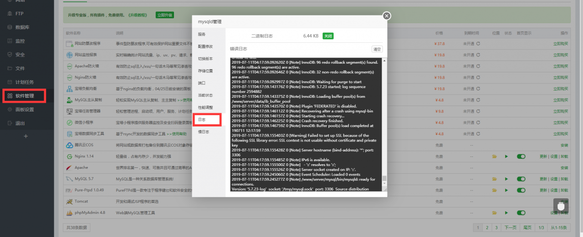Click the error log scrollbar thumb
The width and height of the screenshot is (583, 237).
384,178
